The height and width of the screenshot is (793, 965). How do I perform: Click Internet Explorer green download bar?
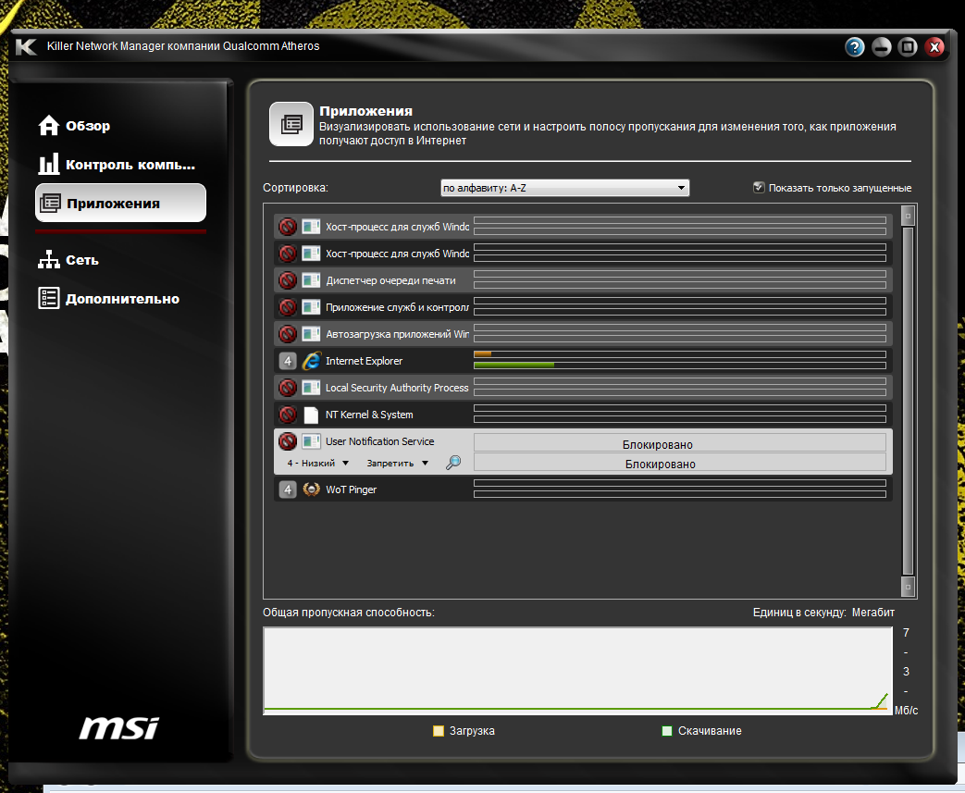(513, 366)
